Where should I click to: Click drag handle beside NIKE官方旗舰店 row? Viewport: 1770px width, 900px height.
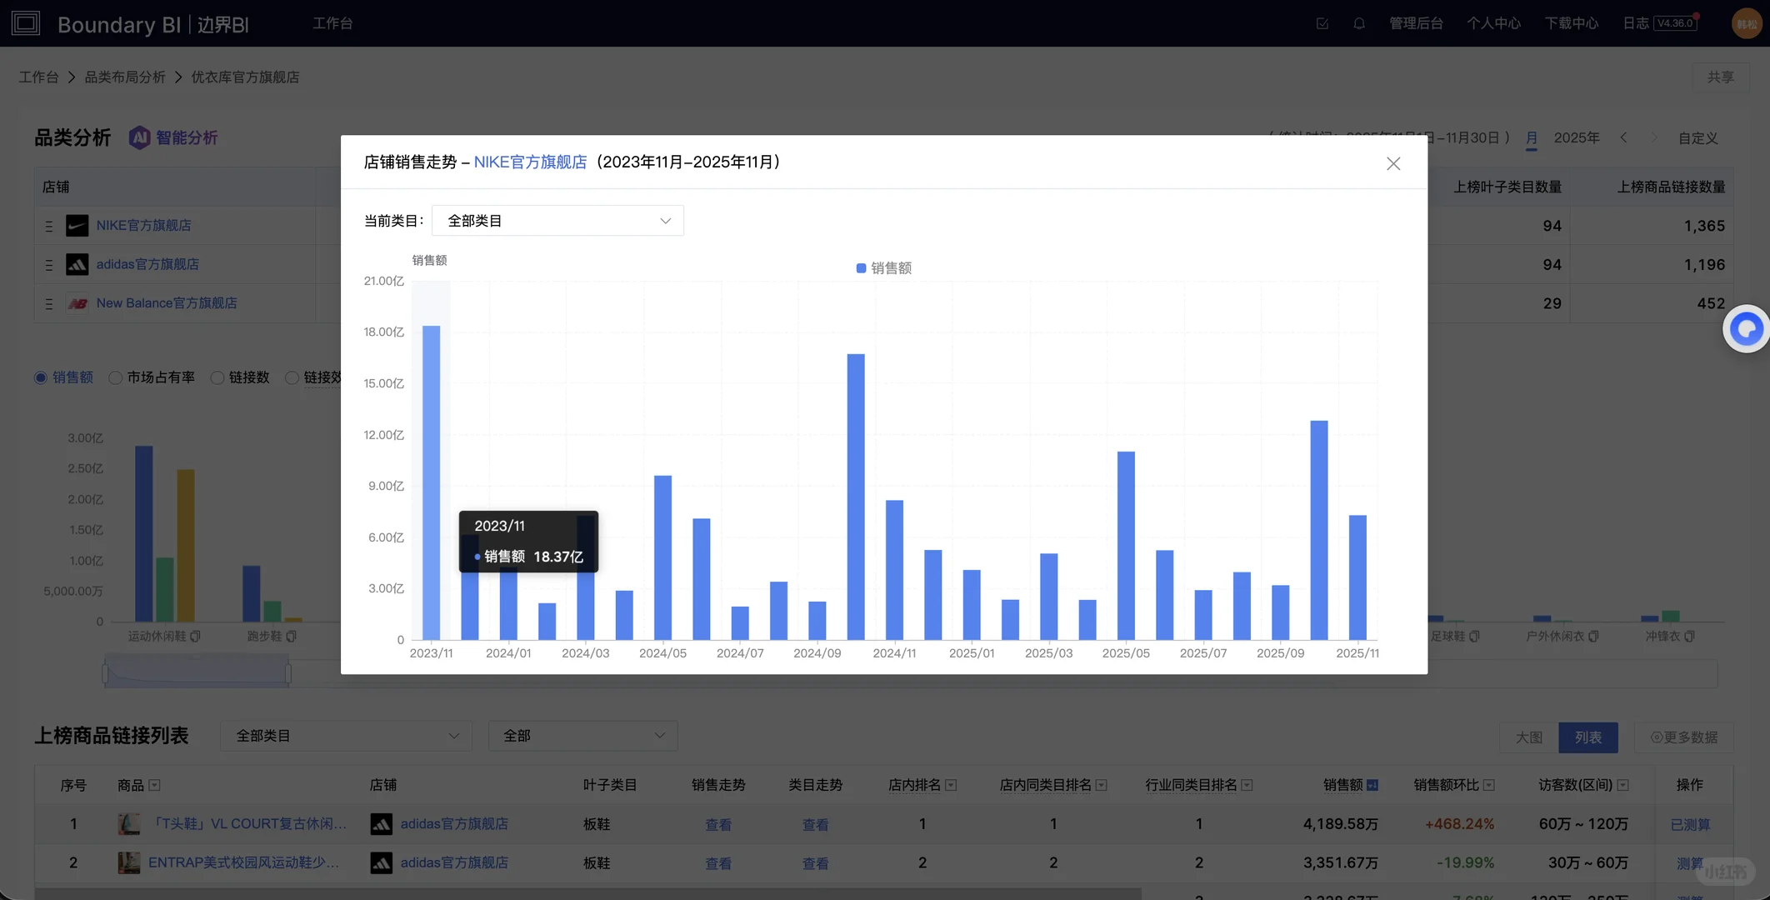point(49,226)
